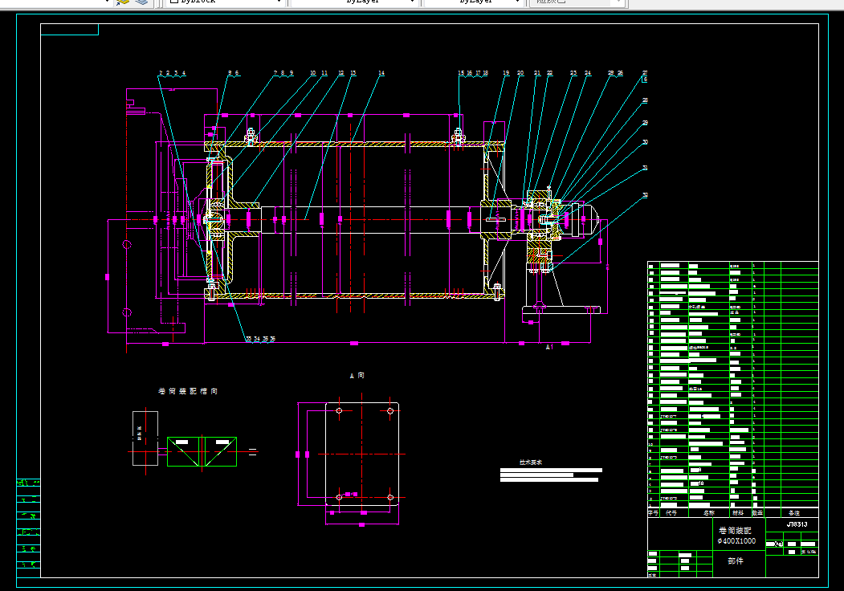Open the ByBlock color control dropdown
The image size is (844, 591).
tap(225, 2)
